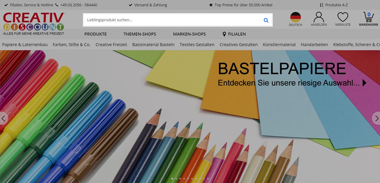Viewport: 380px width, 183px height.
Task: Show next banner with the right arrow
Action: coord(376,118)
